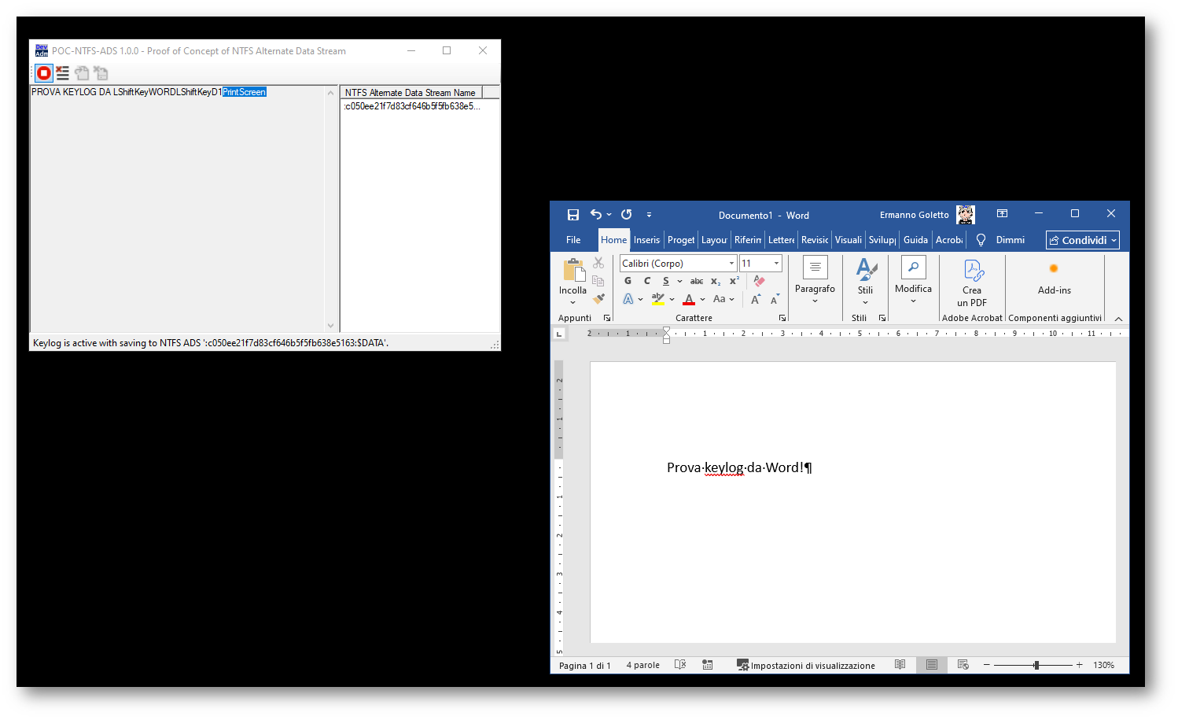Click the red stop keylog button in POC-NTFS-ADS
The width and height of the screenshot is (1178, 720).
44,73
